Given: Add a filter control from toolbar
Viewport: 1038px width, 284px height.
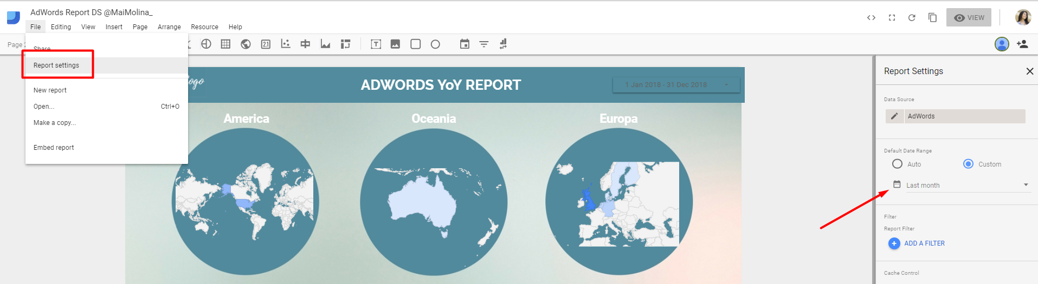Looking at the screenshot, I should point(484,44).
